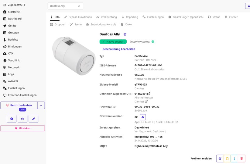
Task: Click the rename device button at bottom
Action: 220,159
